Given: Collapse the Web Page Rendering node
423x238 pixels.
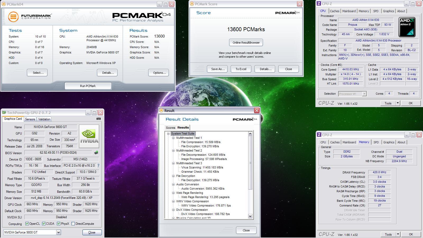Looking at the screenshot, I should (173, 193).
